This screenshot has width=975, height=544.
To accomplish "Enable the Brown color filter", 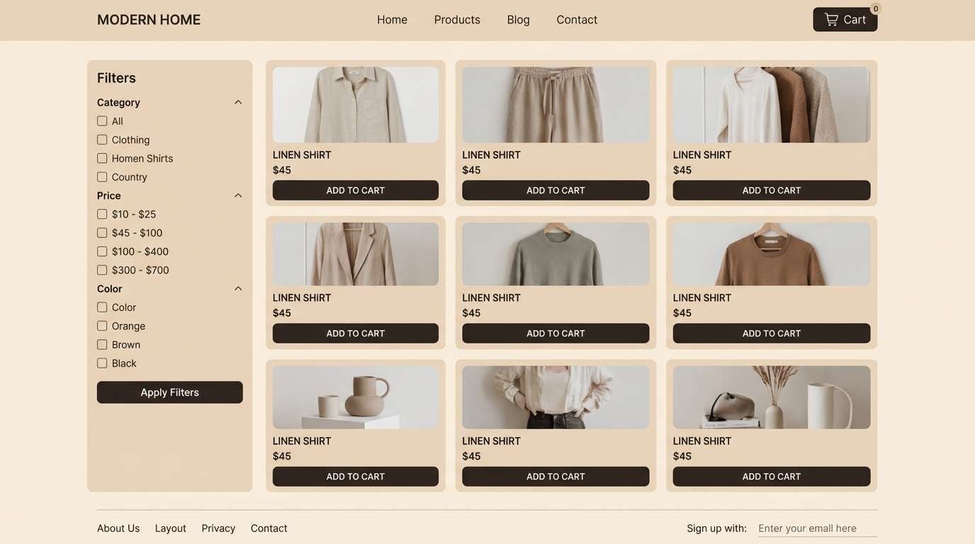I will (x=102, y=344).
